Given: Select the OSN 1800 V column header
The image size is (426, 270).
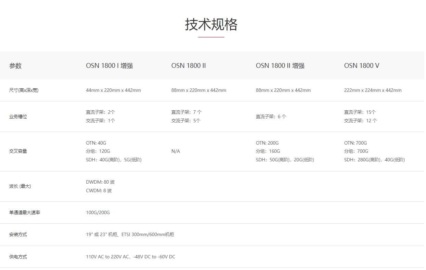Looking at the screenshot, I should [362, 66].
